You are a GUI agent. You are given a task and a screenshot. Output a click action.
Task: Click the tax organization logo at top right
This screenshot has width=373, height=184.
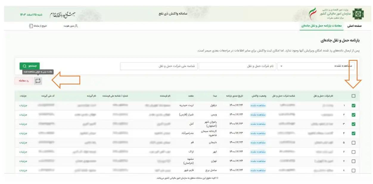coord(358,13)
